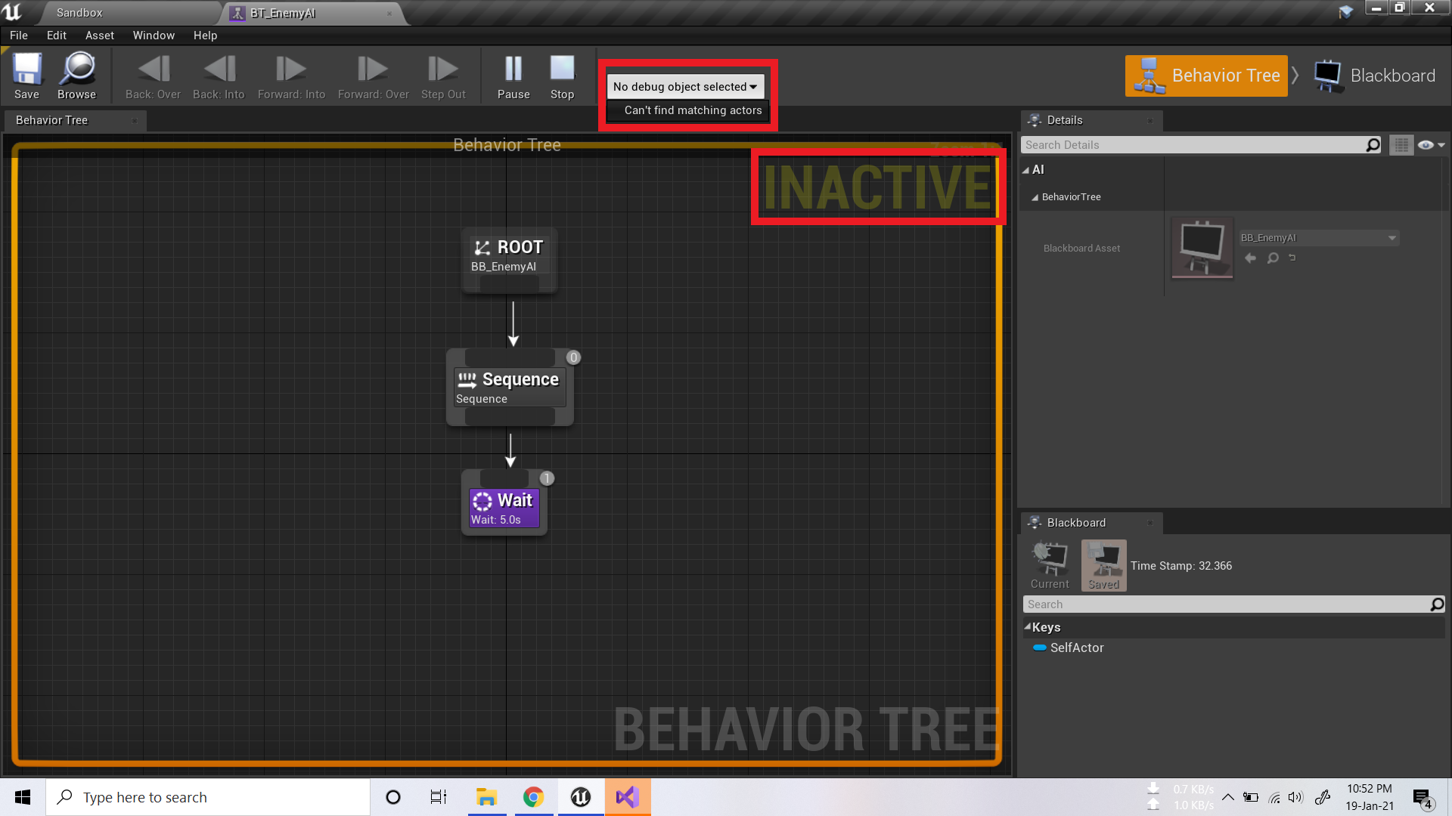
Task: Select the Sequence composite node
Action: 510,387
